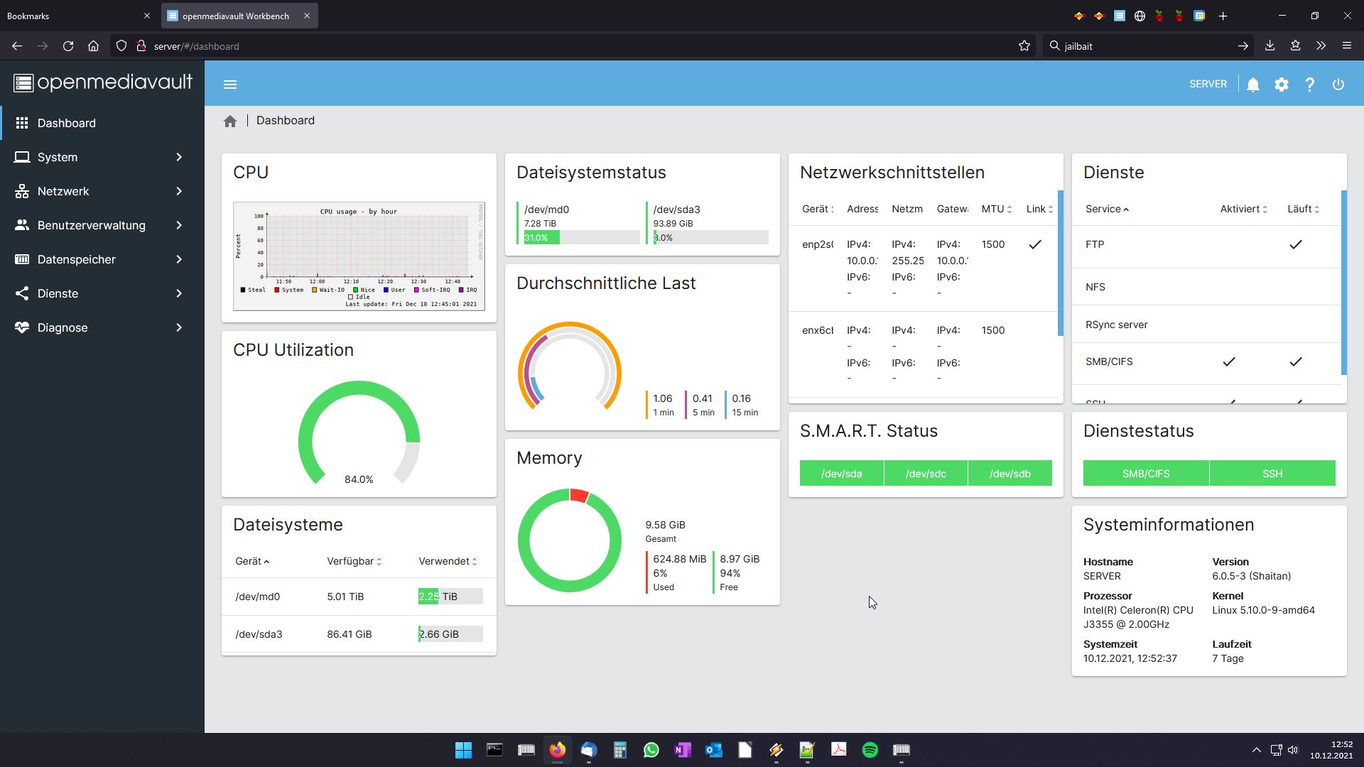This screenshot has width=1364, height=767.
Task: Toggle the hamburger navigation menu button
Action: (230, 85)
